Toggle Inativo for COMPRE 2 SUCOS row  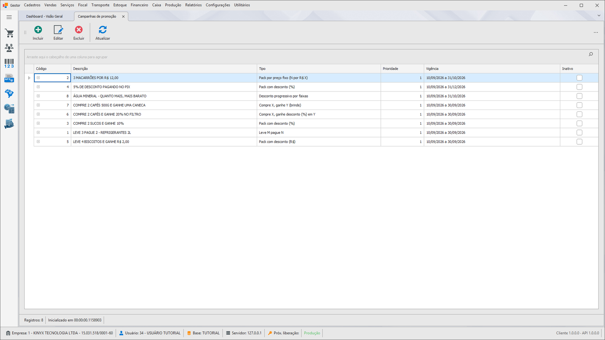pyautogui.click(x=579, y=124)
